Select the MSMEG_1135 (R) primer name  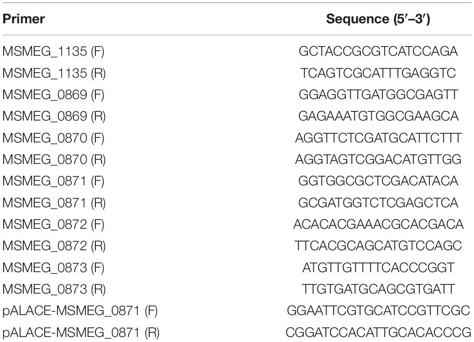pyautogui.click(x=54, y=73)
